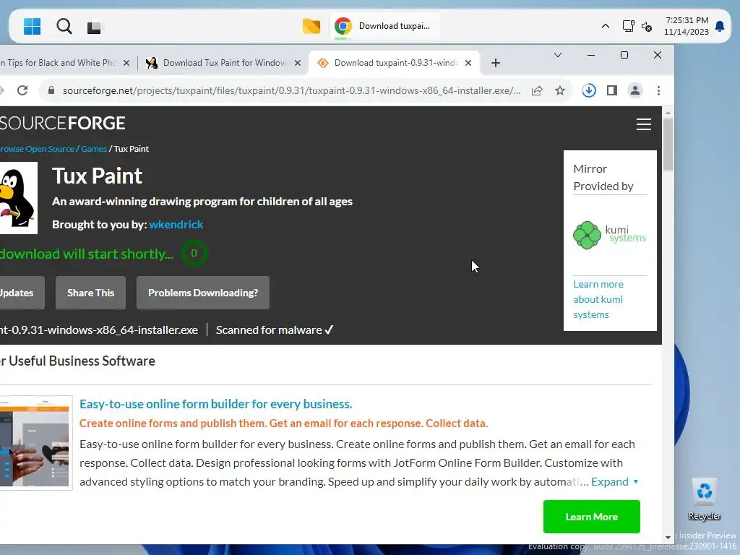This screenshot has height=555, width=740.
Task: Open the Chrome three-dot menu
Action: pos(658,90)
